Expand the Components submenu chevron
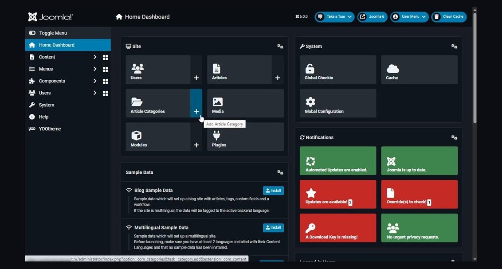This screenshot has width=502, height=269. tap(95, 81)
